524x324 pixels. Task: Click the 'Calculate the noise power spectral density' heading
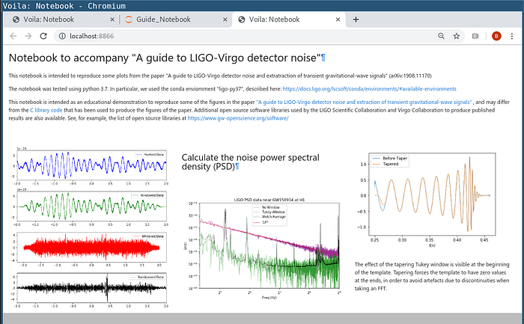250,162
